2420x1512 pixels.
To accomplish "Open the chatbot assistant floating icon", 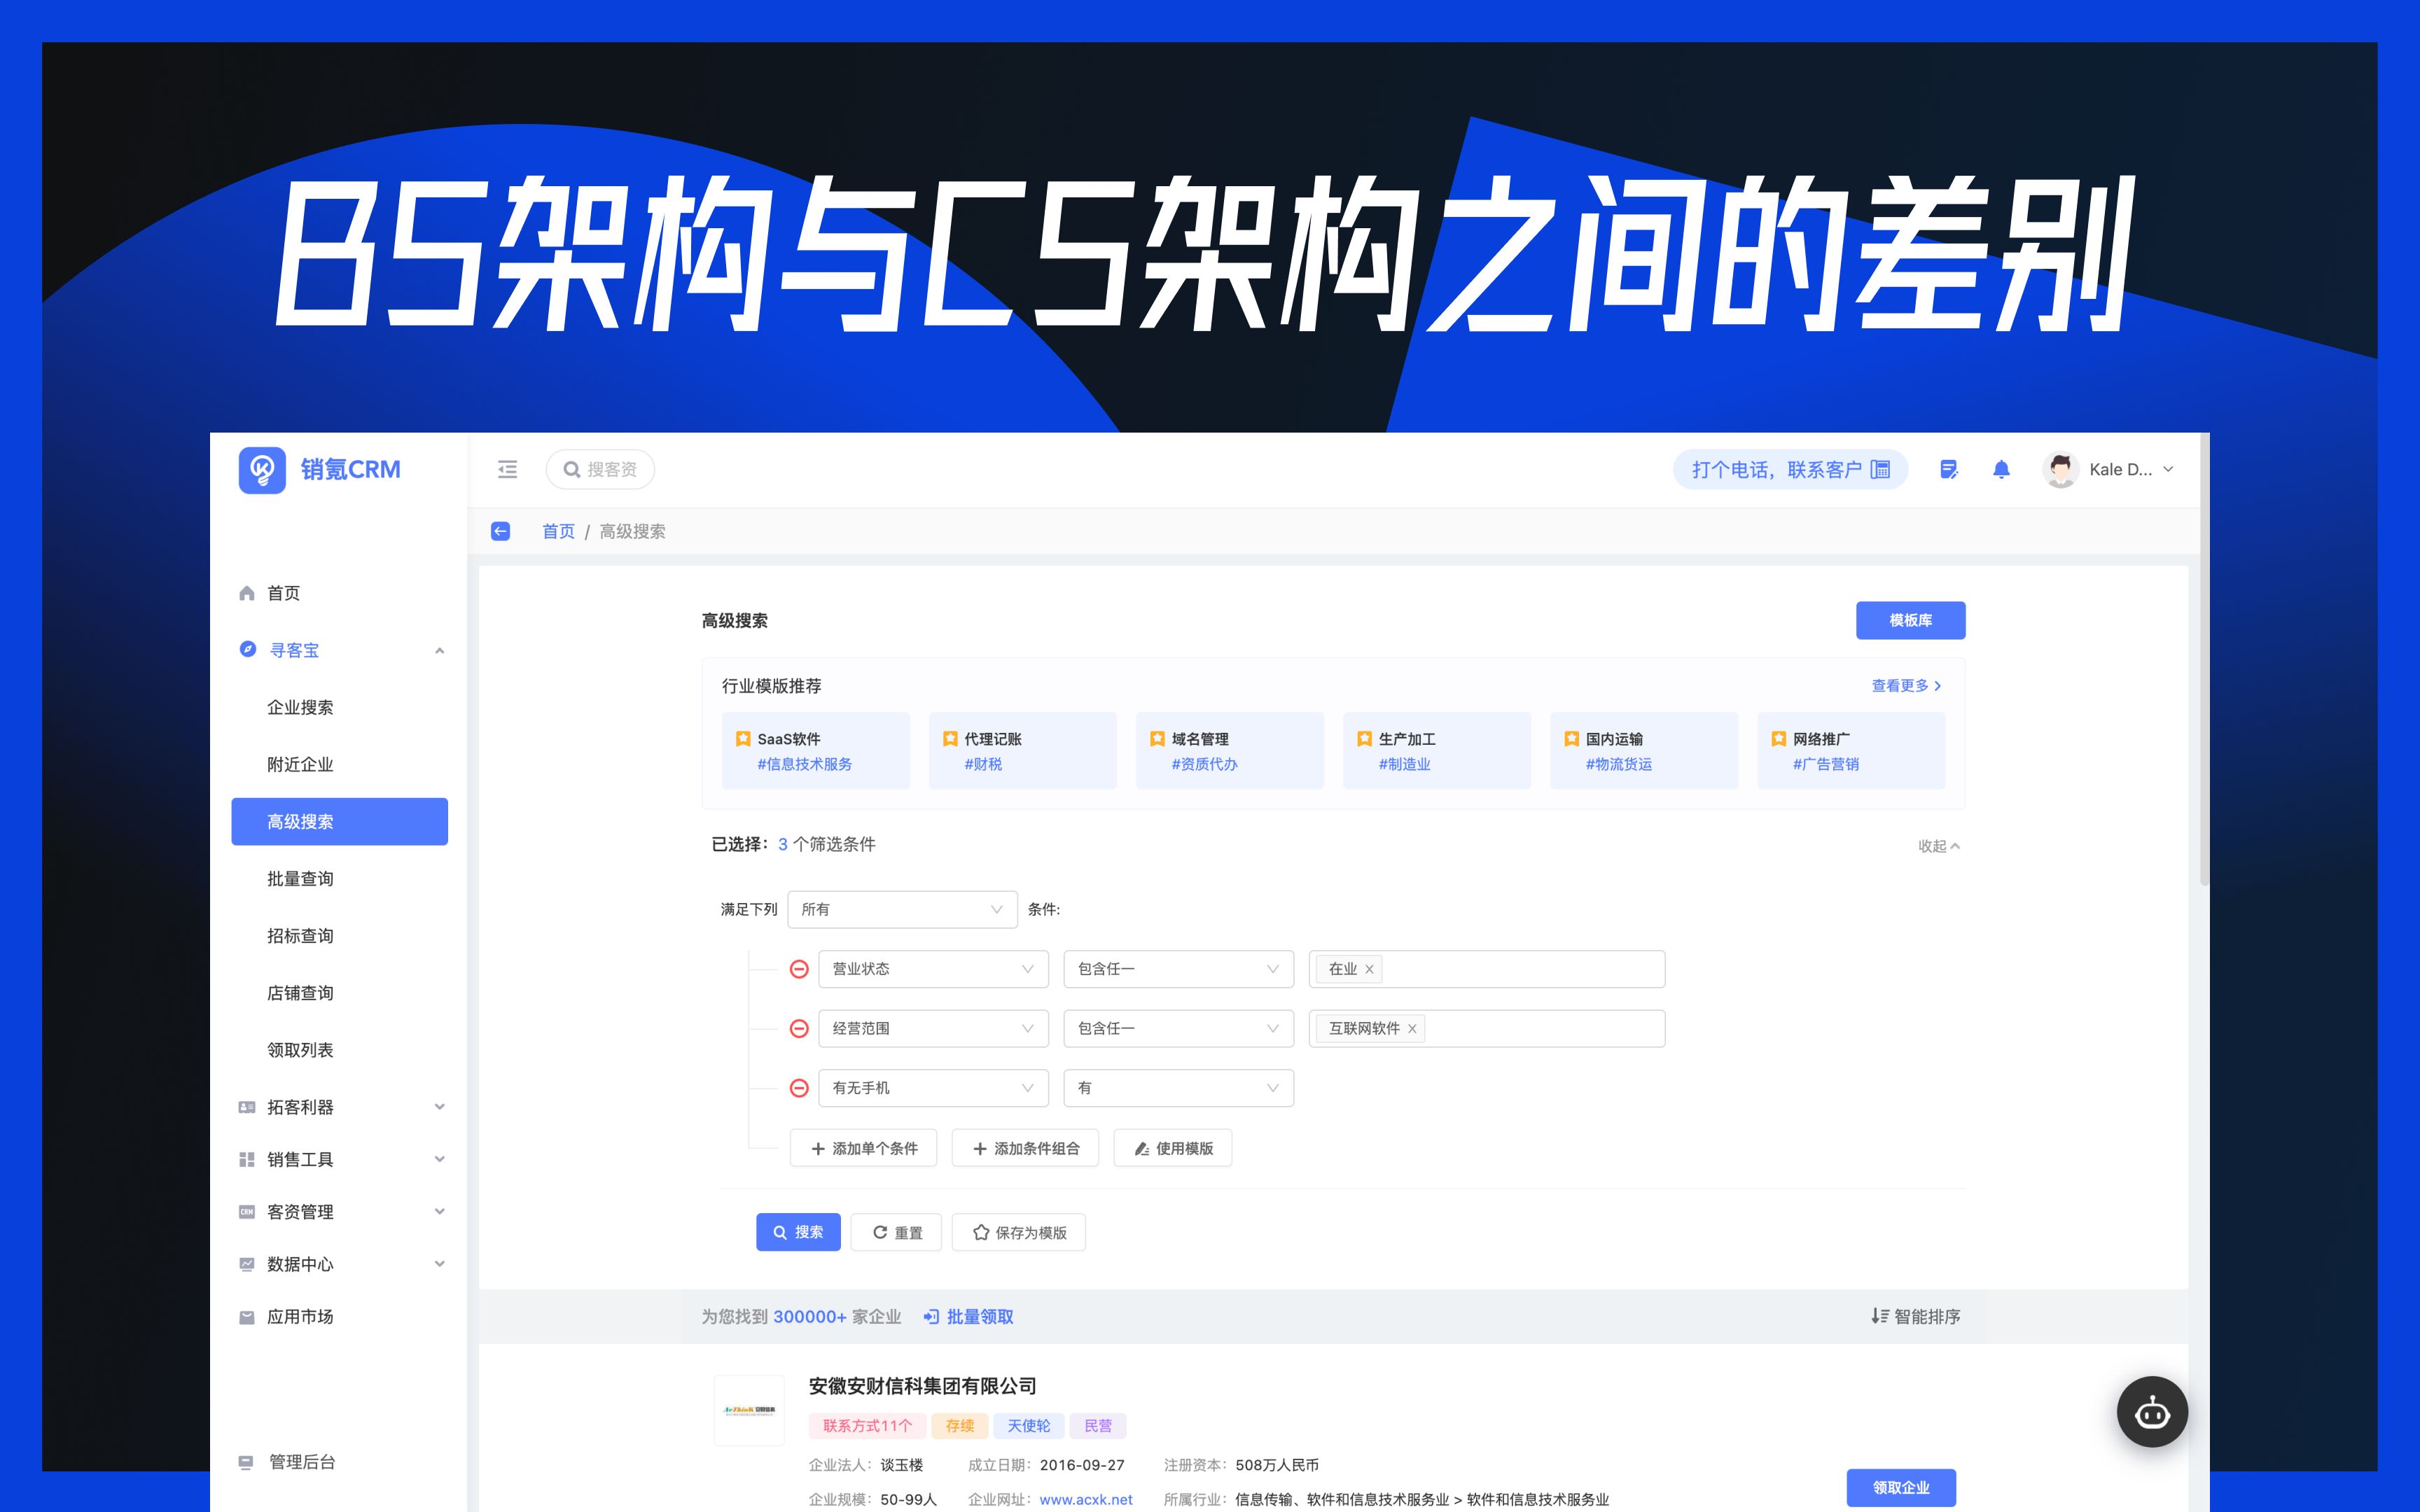I will [x=2152, y=1412].
